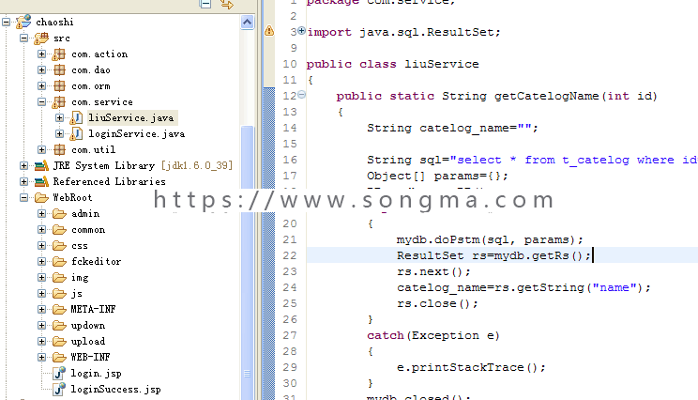Viewport: 698px width, 400px height.
Task: Select the fckeditor folder label
Action: 96,261
